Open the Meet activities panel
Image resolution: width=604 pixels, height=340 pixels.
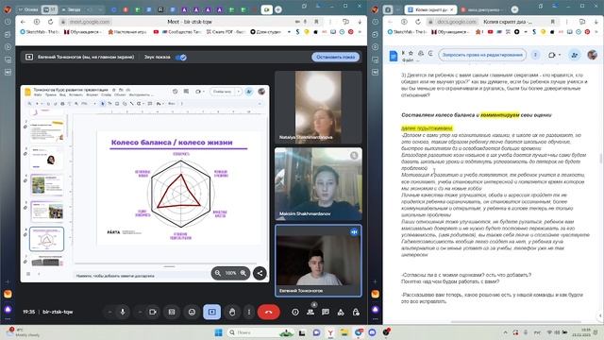click(341, 312)
